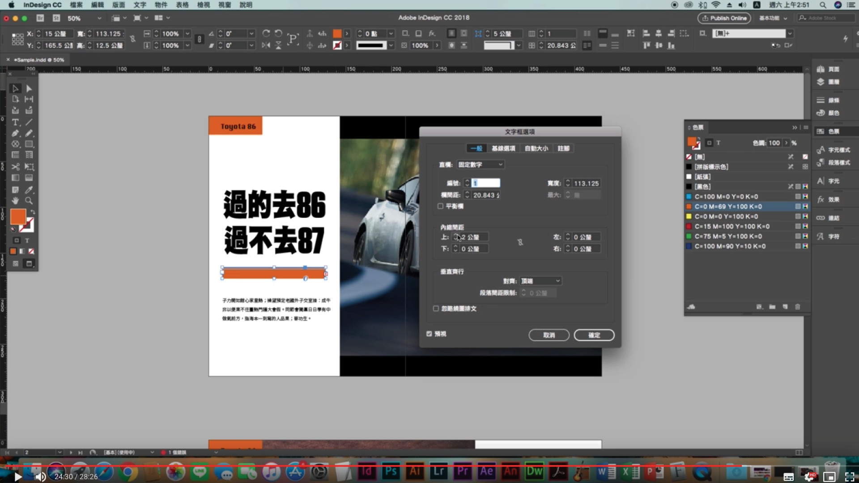Select the Page tool
Viewport: 859px width, 483px height.
tap(15, 99)
